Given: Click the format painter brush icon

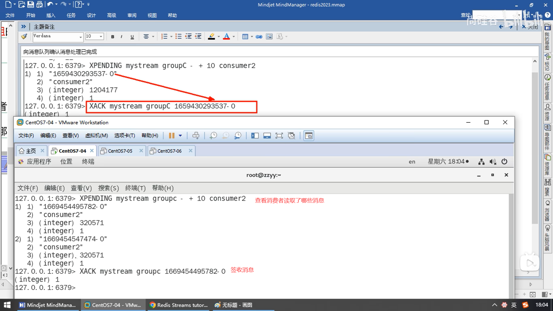Looking at the screenshot, I should 24,37.
